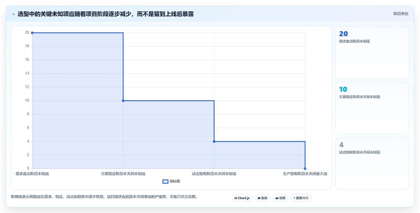This screenshot has height=213, width=420.
Task: Open the card showing 4 试点验收阶段未关闭未知项
Action: pyautogui.click(x=372, y=163)
